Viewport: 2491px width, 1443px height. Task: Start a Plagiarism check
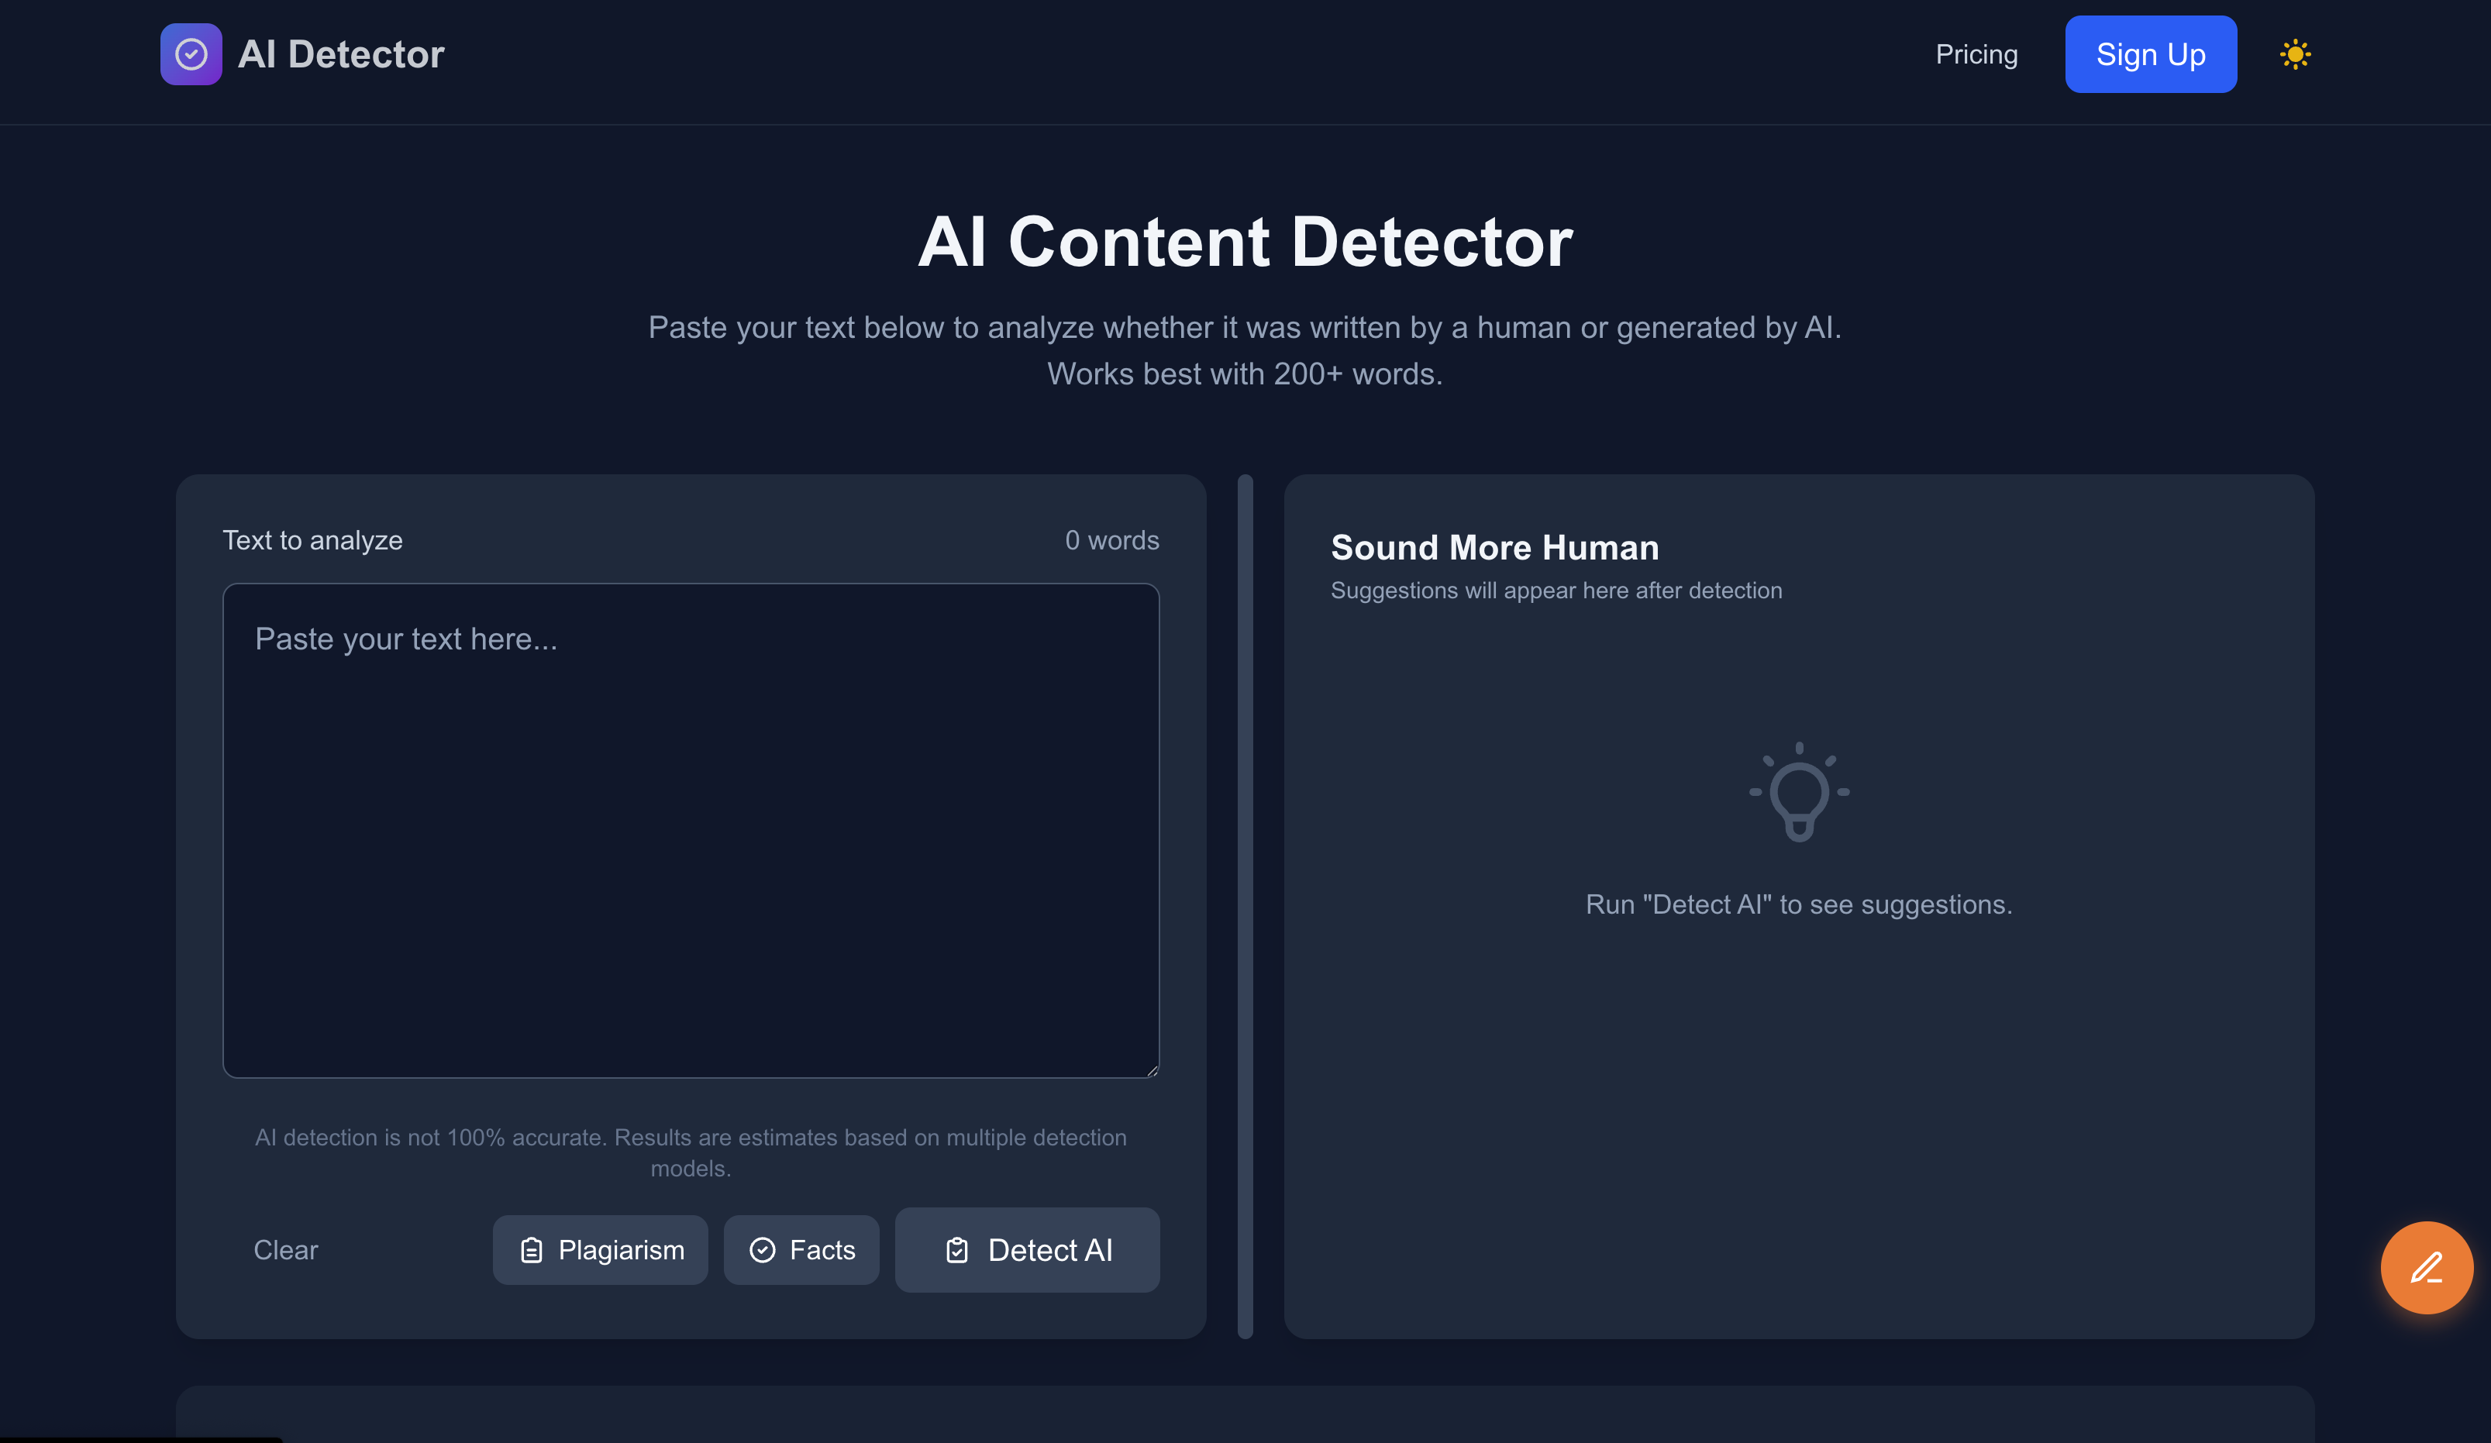tap(600, 1249)
